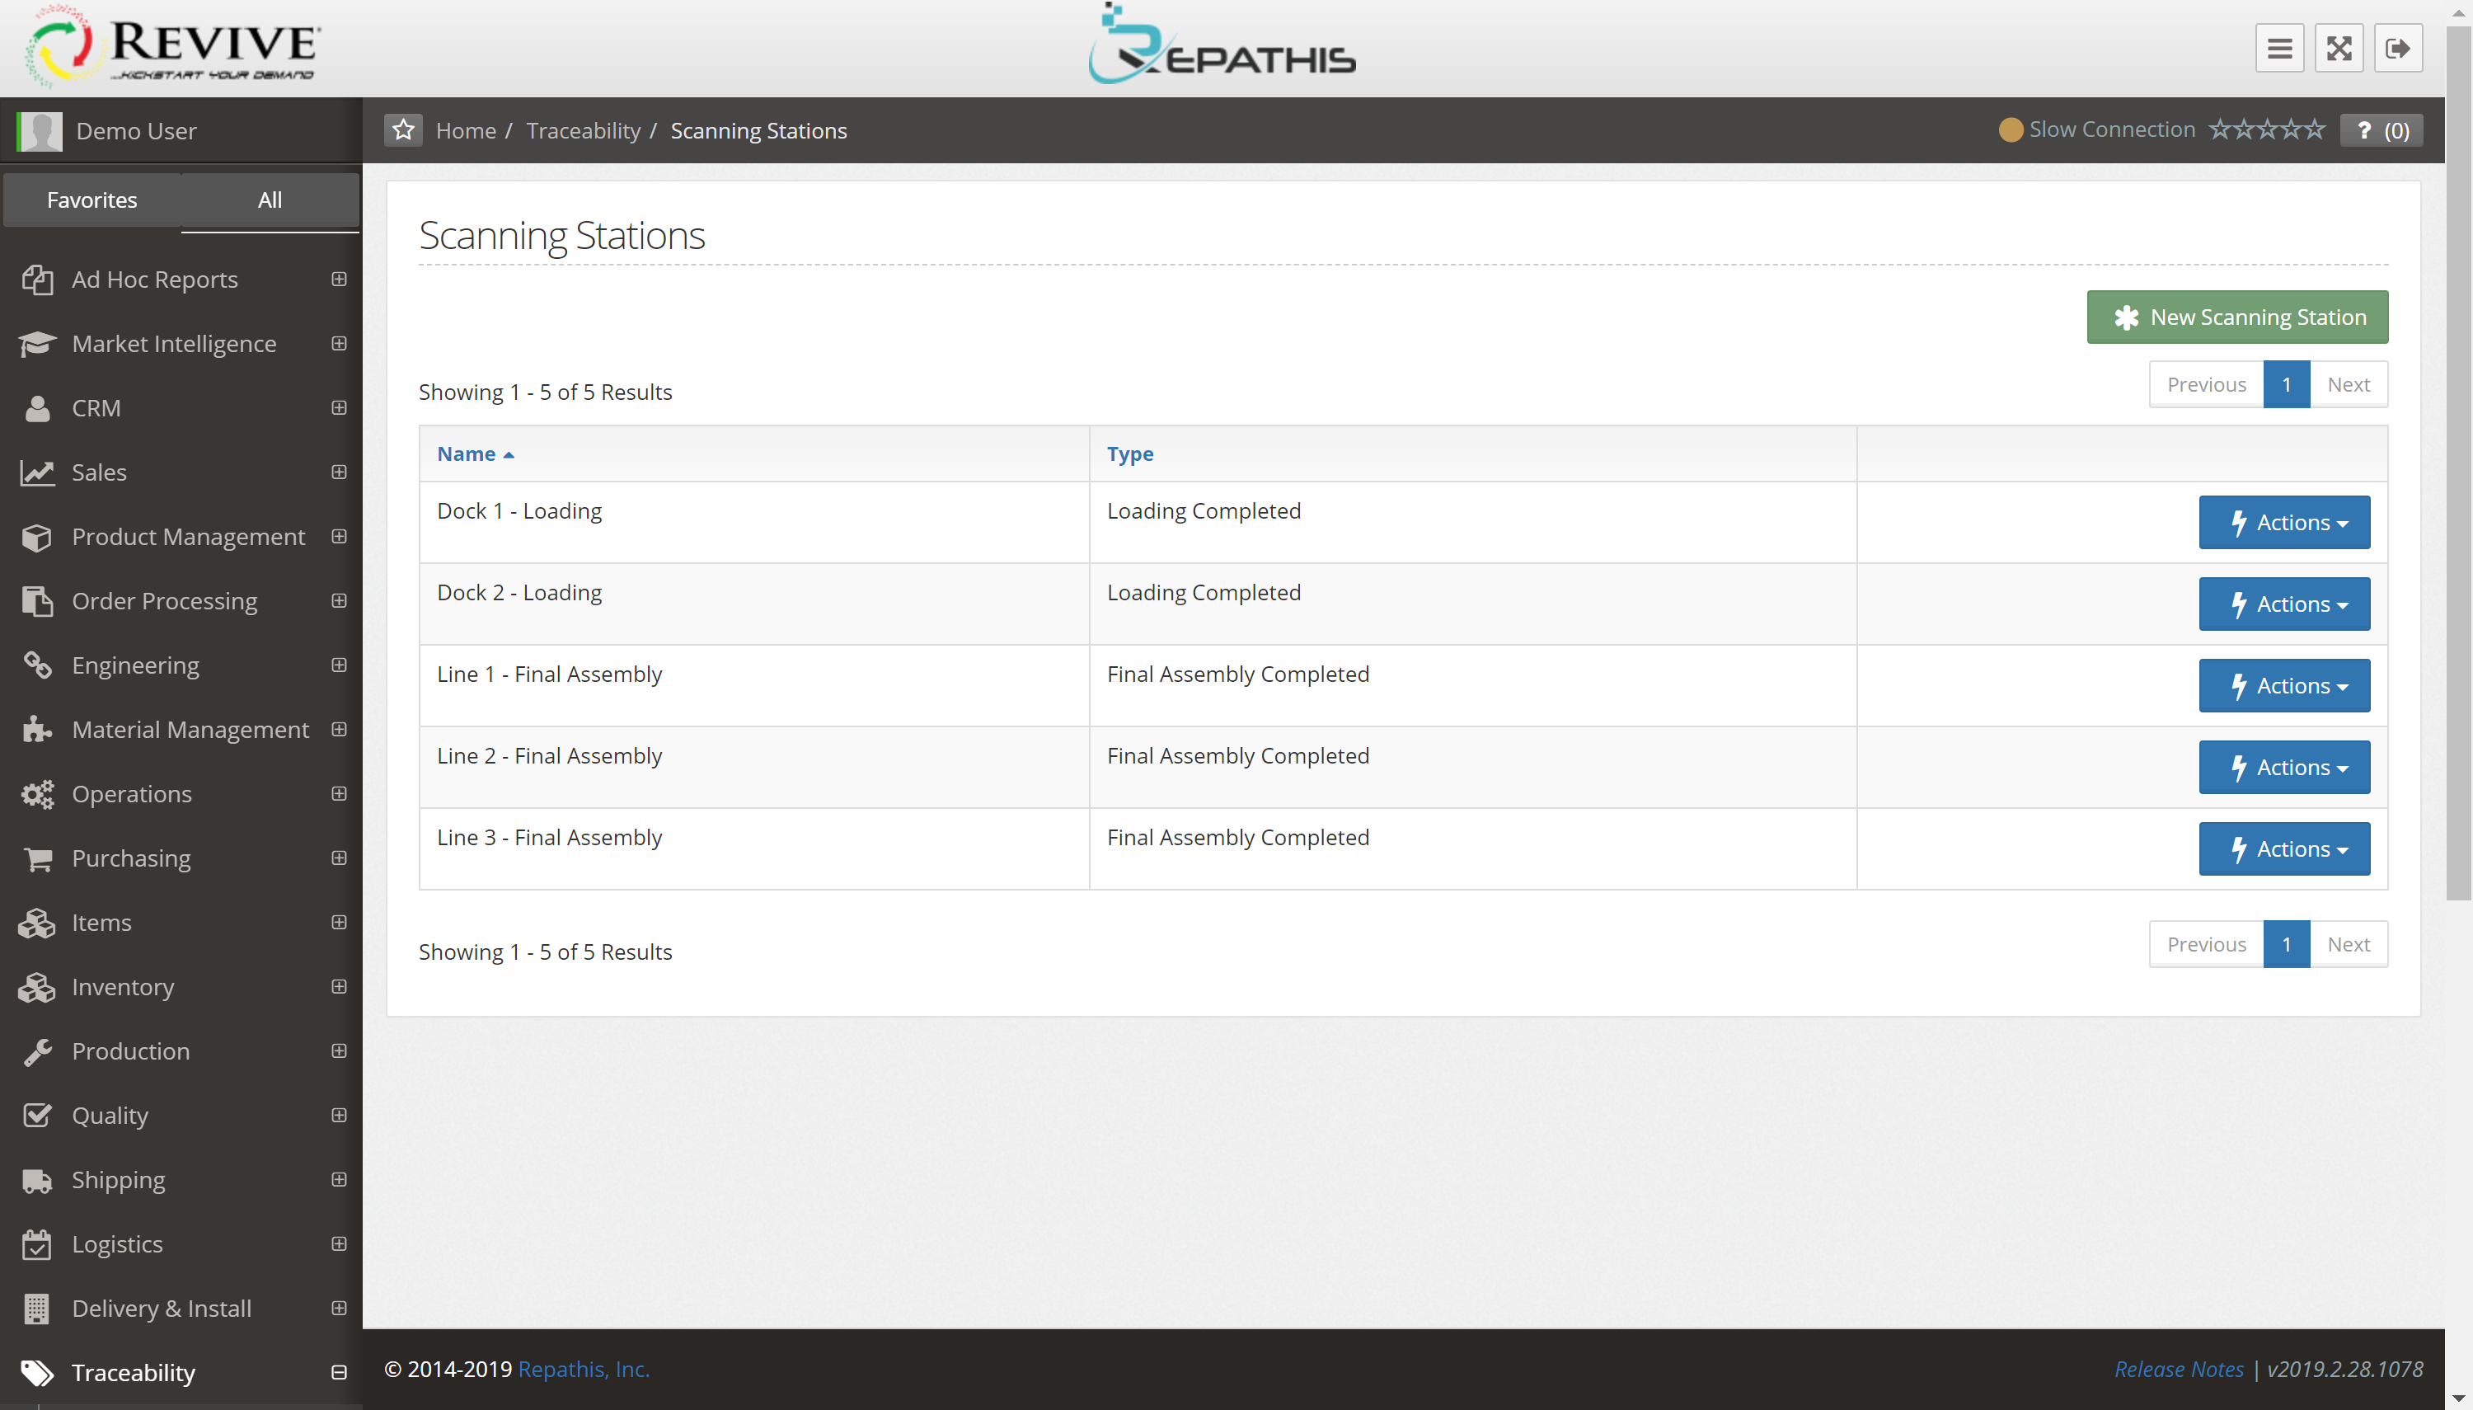Click bottom pagination Next button

tap(2349, 944)
